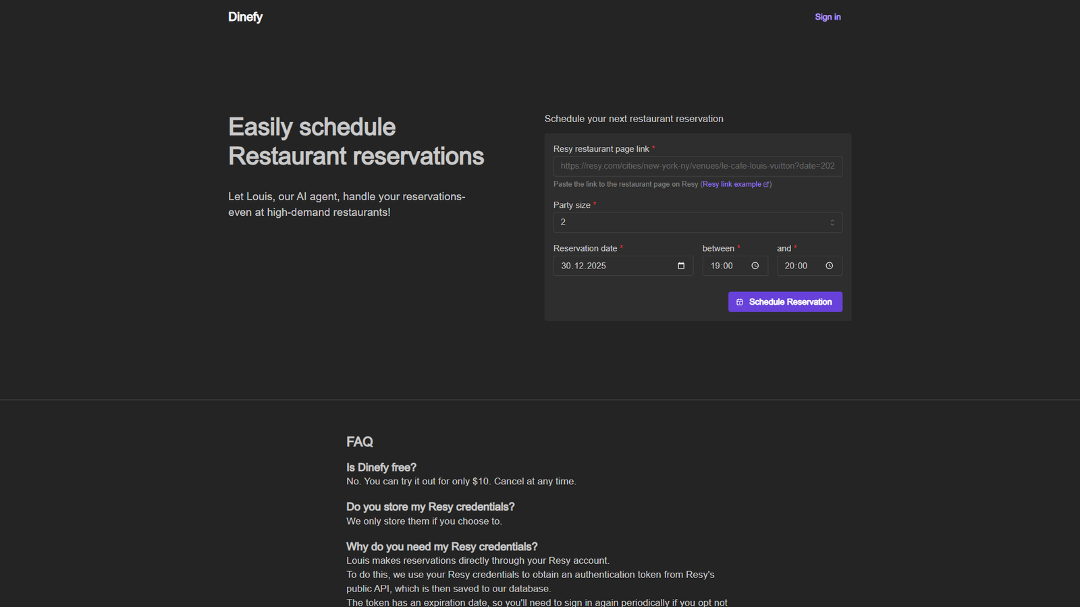Focus the Party size field showing 2

point(698,223)
